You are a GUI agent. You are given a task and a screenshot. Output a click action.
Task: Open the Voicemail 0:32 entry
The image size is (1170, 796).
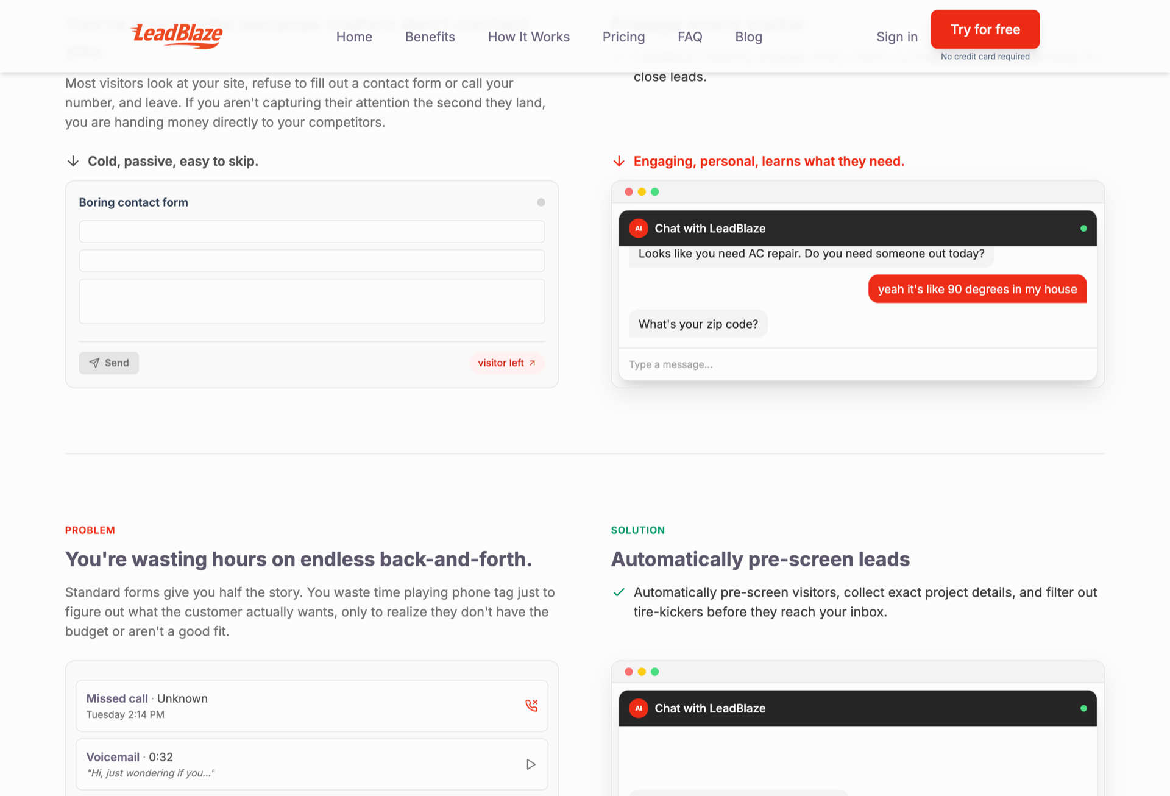[312, 764]
